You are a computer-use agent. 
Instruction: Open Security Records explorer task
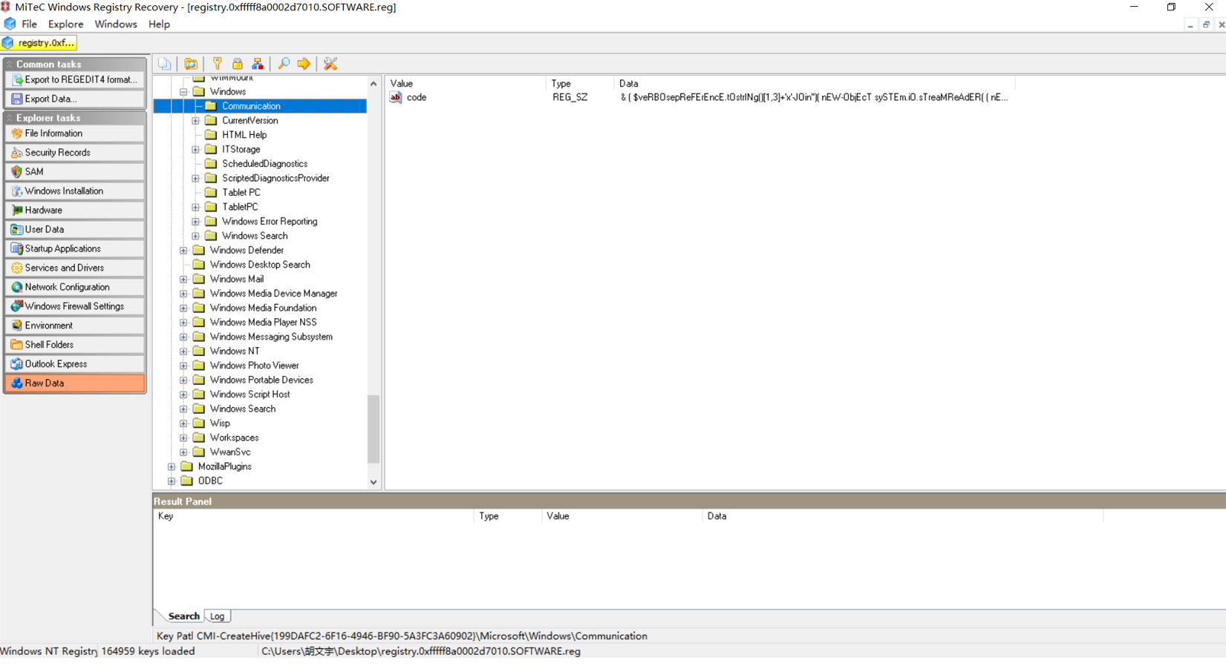74,153
